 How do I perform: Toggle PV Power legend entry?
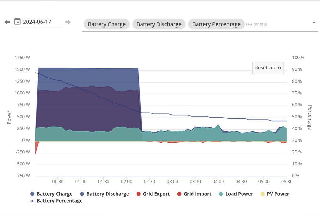(277, 194)
